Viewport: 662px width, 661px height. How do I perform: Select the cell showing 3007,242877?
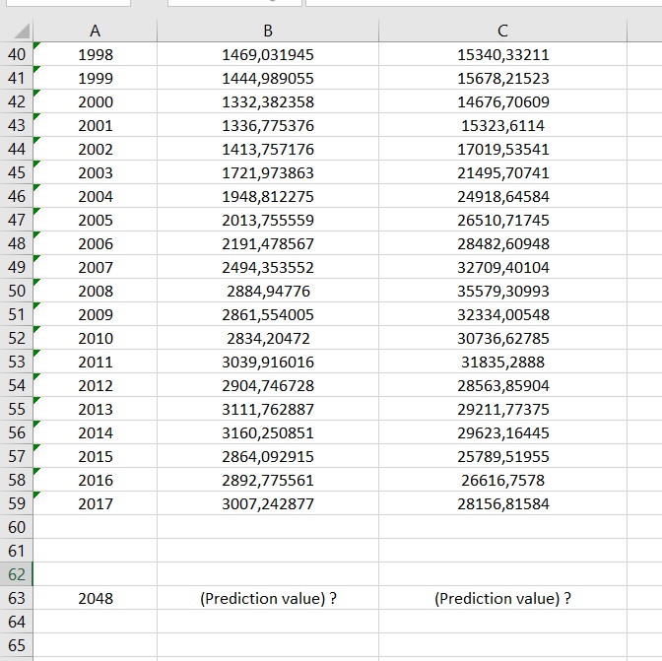click(x=268, y=503)
